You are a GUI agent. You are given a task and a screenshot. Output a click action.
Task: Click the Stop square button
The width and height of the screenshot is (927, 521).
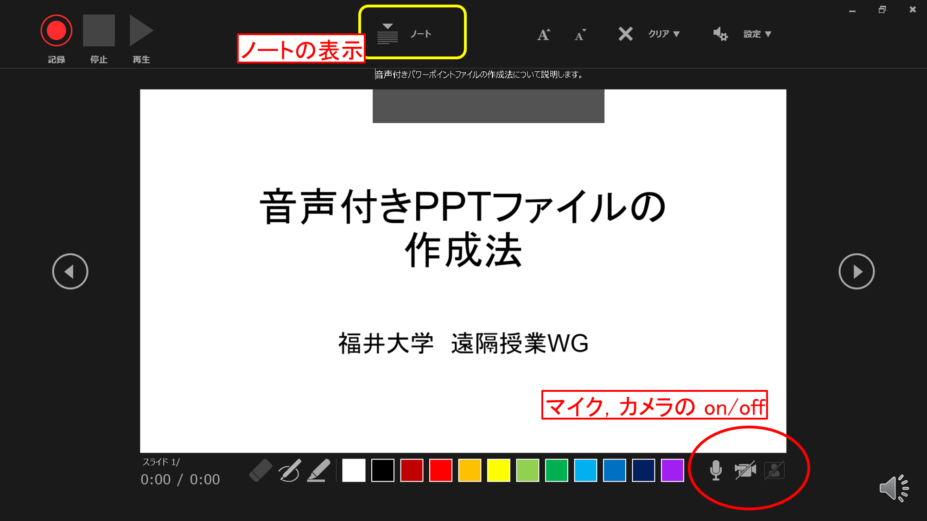coord(99,31)
